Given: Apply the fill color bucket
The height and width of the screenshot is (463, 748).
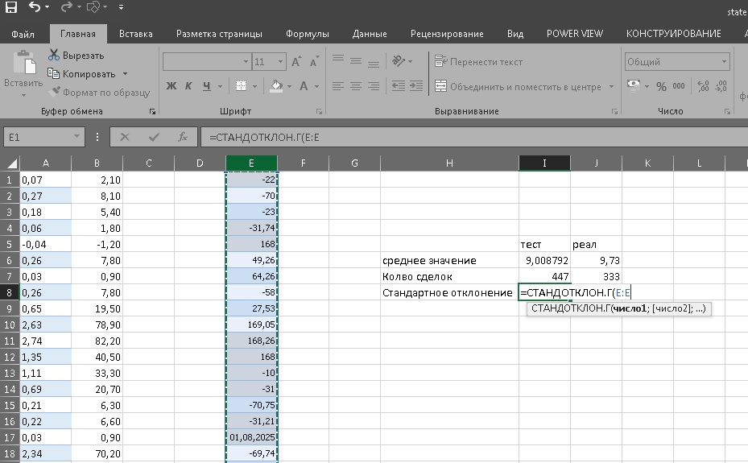Looking at the screenshot, I should coord(275,86).
